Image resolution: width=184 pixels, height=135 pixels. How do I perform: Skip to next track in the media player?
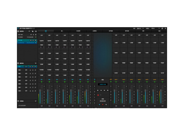105,90
